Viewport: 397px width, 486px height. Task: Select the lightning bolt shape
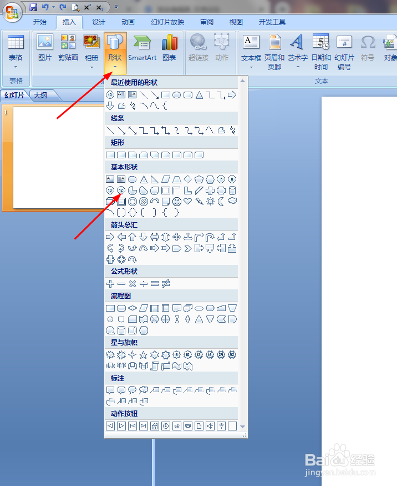(x=199, y=202)
